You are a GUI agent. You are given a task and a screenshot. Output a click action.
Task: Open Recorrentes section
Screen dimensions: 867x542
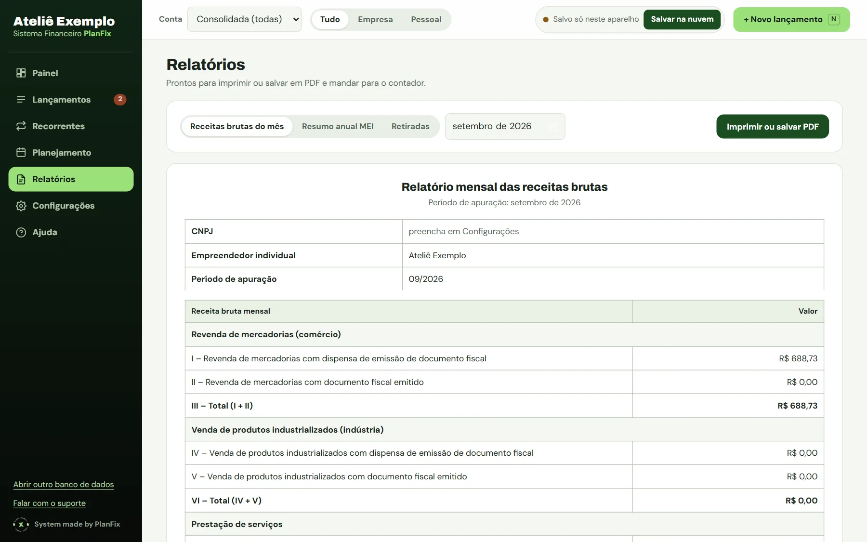71,126
